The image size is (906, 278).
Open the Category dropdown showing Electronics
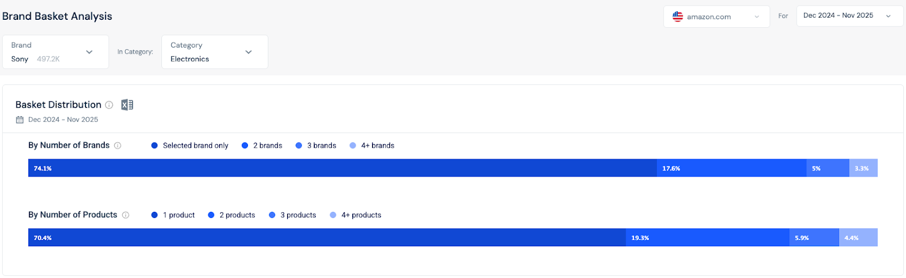pos(215,52)
